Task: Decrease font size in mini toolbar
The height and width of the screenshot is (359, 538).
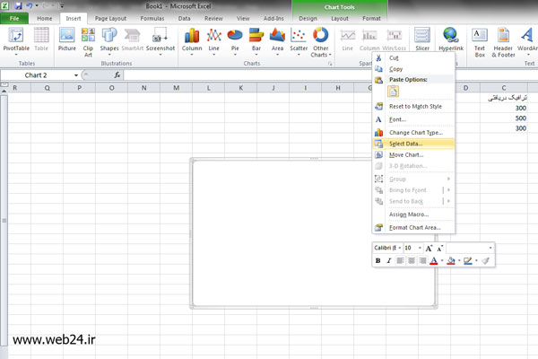Action: pos(440,248)
